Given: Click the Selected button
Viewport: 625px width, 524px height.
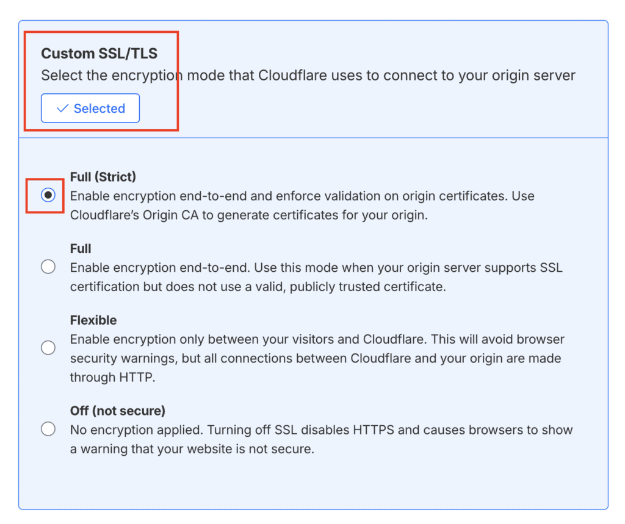Looking at the screenshot, I should pos(90,108).
